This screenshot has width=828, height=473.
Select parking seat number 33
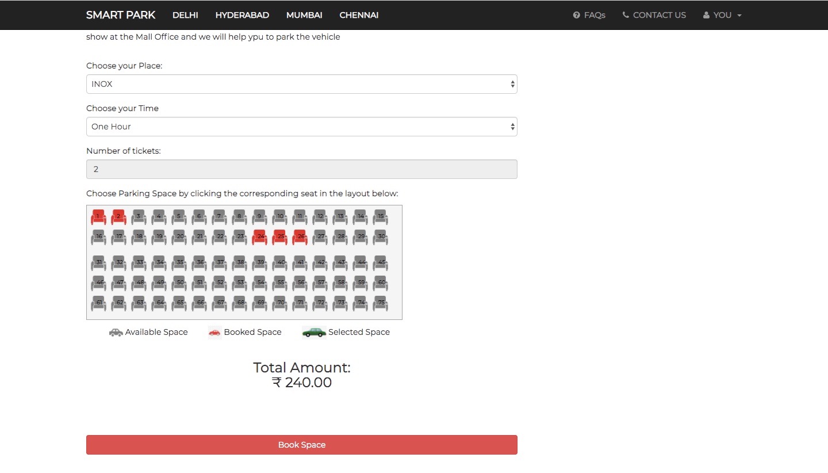pyautogui.click(x=139, y=262)
